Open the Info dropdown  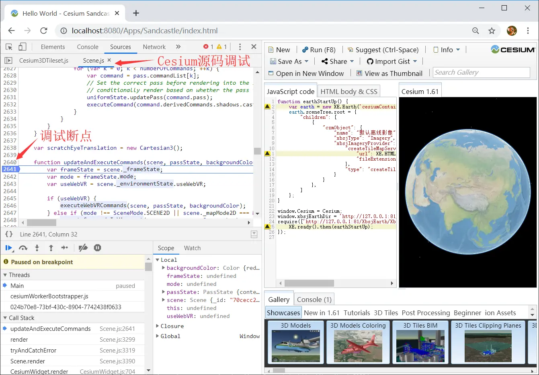point(447,50)
